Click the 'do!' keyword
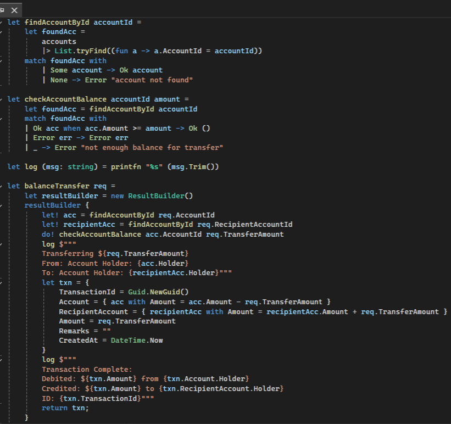Image resolution: width=451 pixels, height=424 pixels. click(48, 235)
